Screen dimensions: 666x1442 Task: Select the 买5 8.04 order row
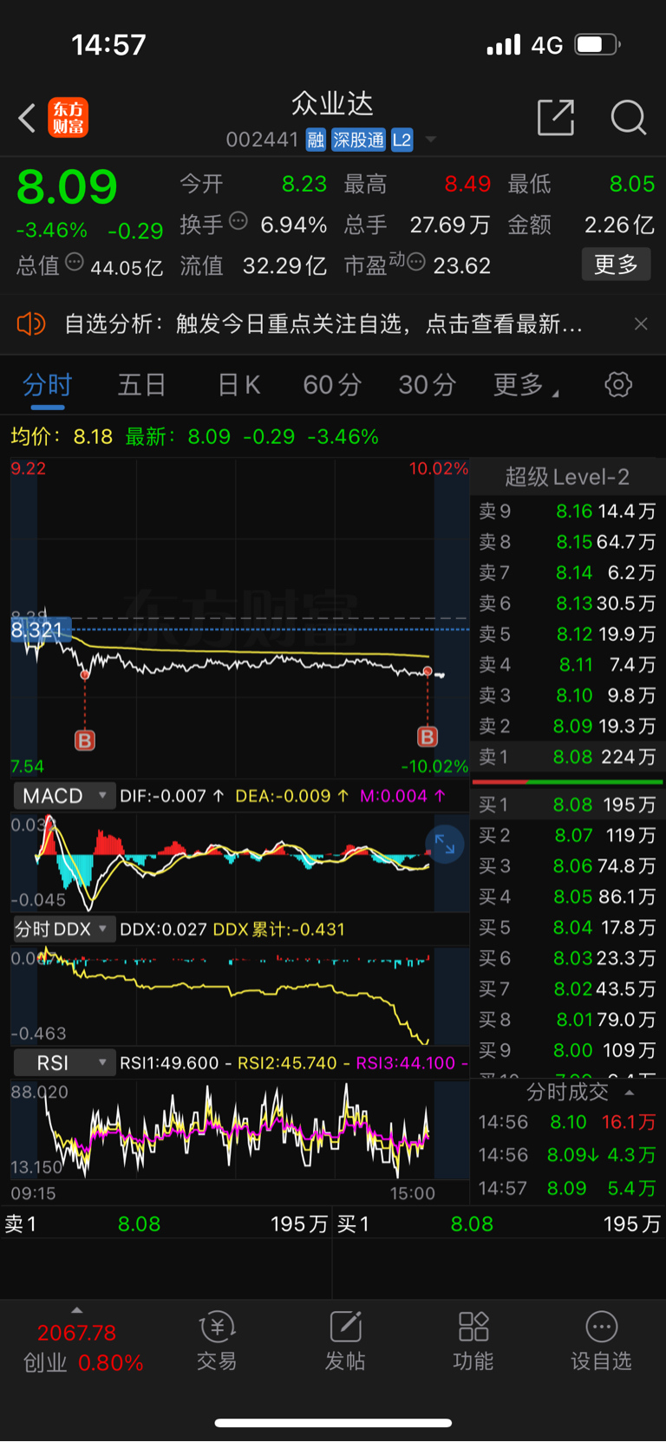[x=567, y=928]
